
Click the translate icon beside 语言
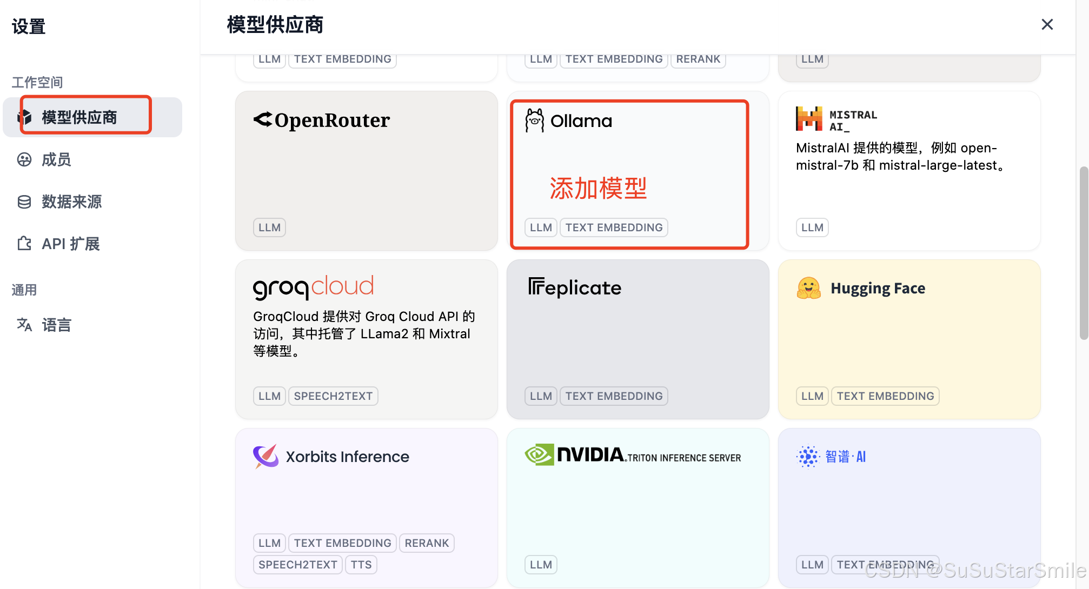click(24, 325)
